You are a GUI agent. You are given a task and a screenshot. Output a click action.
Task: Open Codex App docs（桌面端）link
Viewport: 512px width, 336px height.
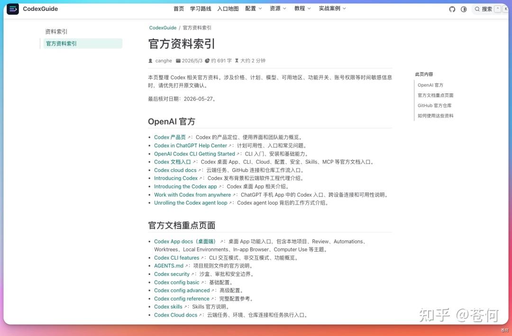185,242
